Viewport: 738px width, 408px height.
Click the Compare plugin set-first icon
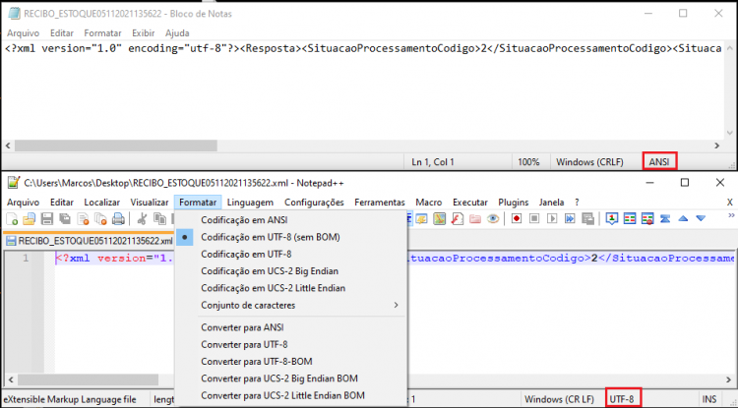pos(611,218)
